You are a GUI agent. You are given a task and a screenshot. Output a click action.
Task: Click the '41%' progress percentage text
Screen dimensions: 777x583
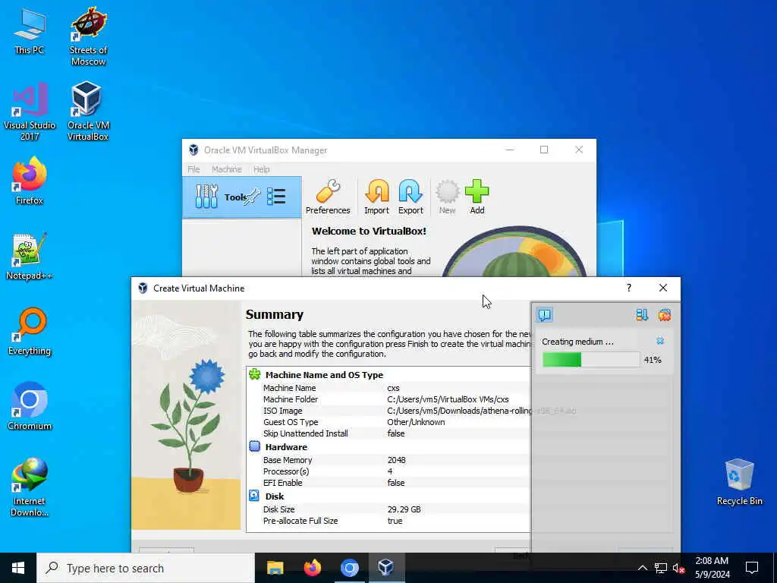pos(653,360)
